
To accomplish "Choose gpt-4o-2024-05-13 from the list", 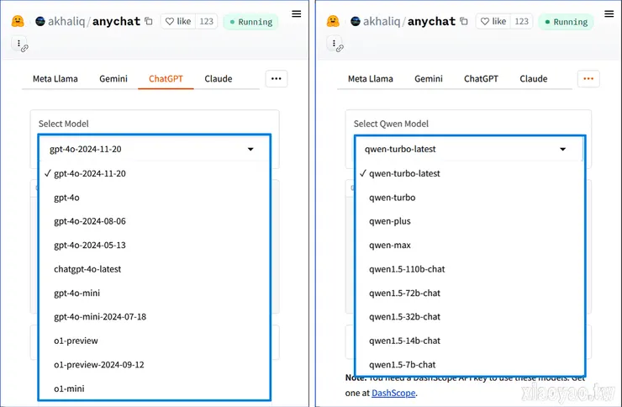I will (155, 246).
